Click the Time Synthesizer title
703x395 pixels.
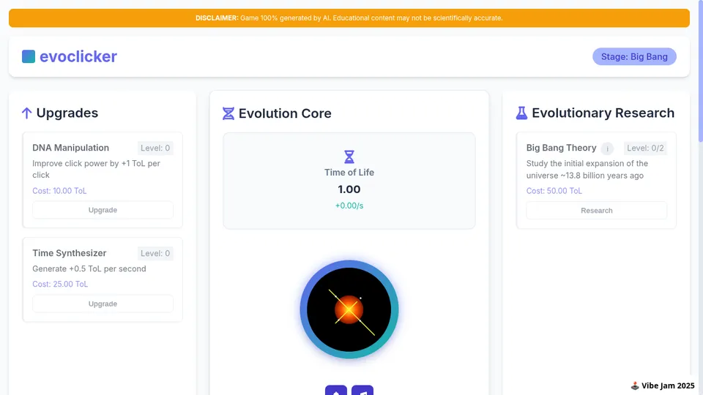click(69, 253)
